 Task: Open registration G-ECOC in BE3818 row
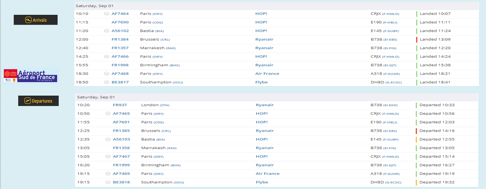394,182
